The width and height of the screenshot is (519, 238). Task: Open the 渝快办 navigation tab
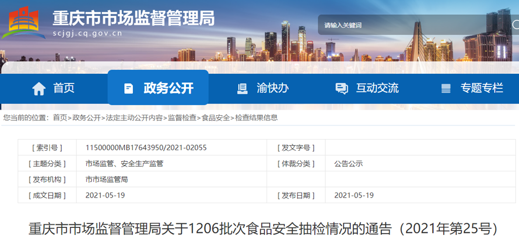273,88
